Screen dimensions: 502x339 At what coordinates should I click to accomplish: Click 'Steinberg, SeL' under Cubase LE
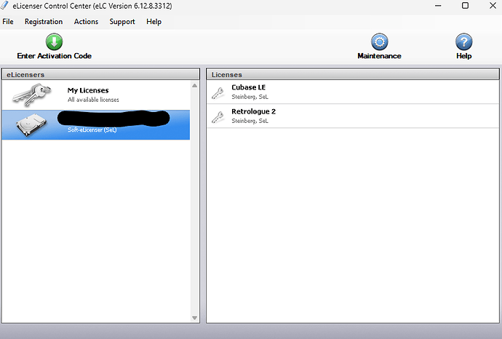(x=250, y=97)
